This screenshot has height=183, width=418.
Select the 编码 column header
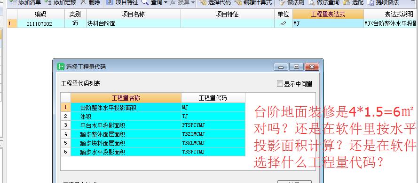(x=41, y=15)
